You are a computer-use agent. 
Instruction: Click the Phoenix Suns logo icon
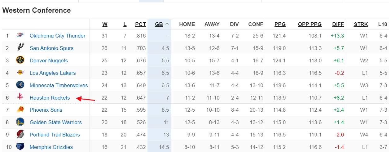tap(20, 110)
